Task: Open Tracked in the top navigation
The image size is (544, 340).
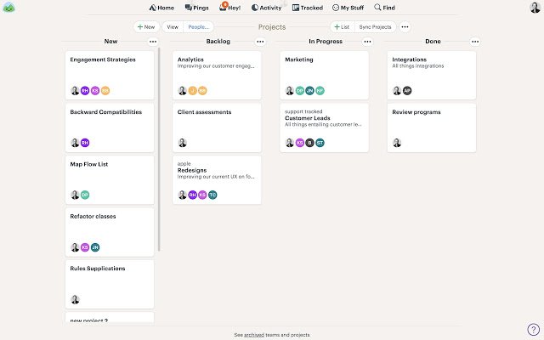Action: coord(308,8)
